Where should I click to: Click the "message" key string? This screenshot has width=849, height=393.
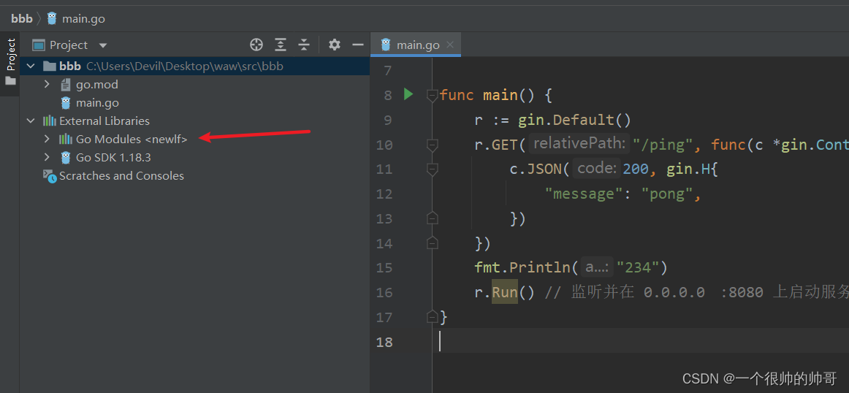coord(585,194)
